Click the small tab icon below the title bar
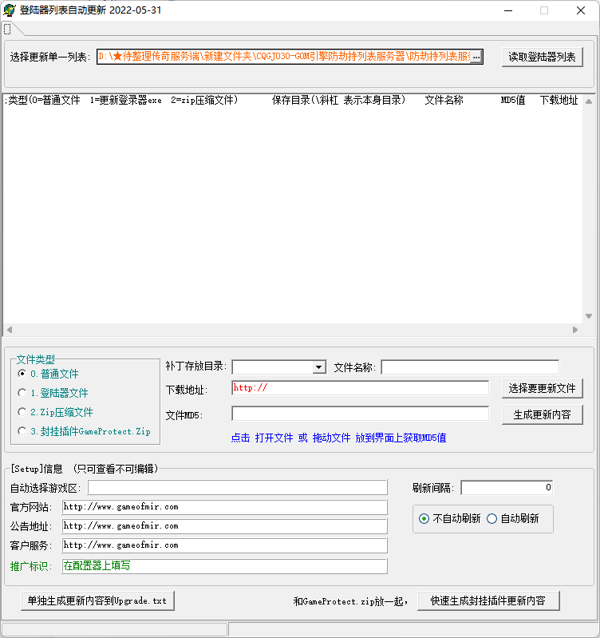 (7, 30)
